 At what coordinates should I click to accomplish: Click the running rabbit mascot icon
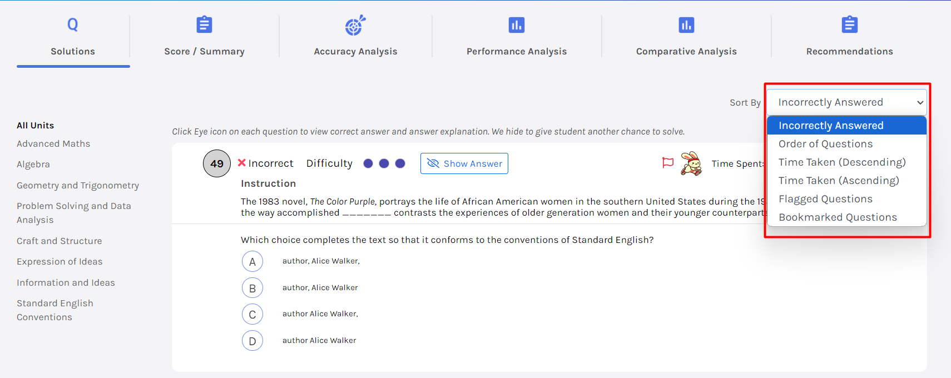691,163
